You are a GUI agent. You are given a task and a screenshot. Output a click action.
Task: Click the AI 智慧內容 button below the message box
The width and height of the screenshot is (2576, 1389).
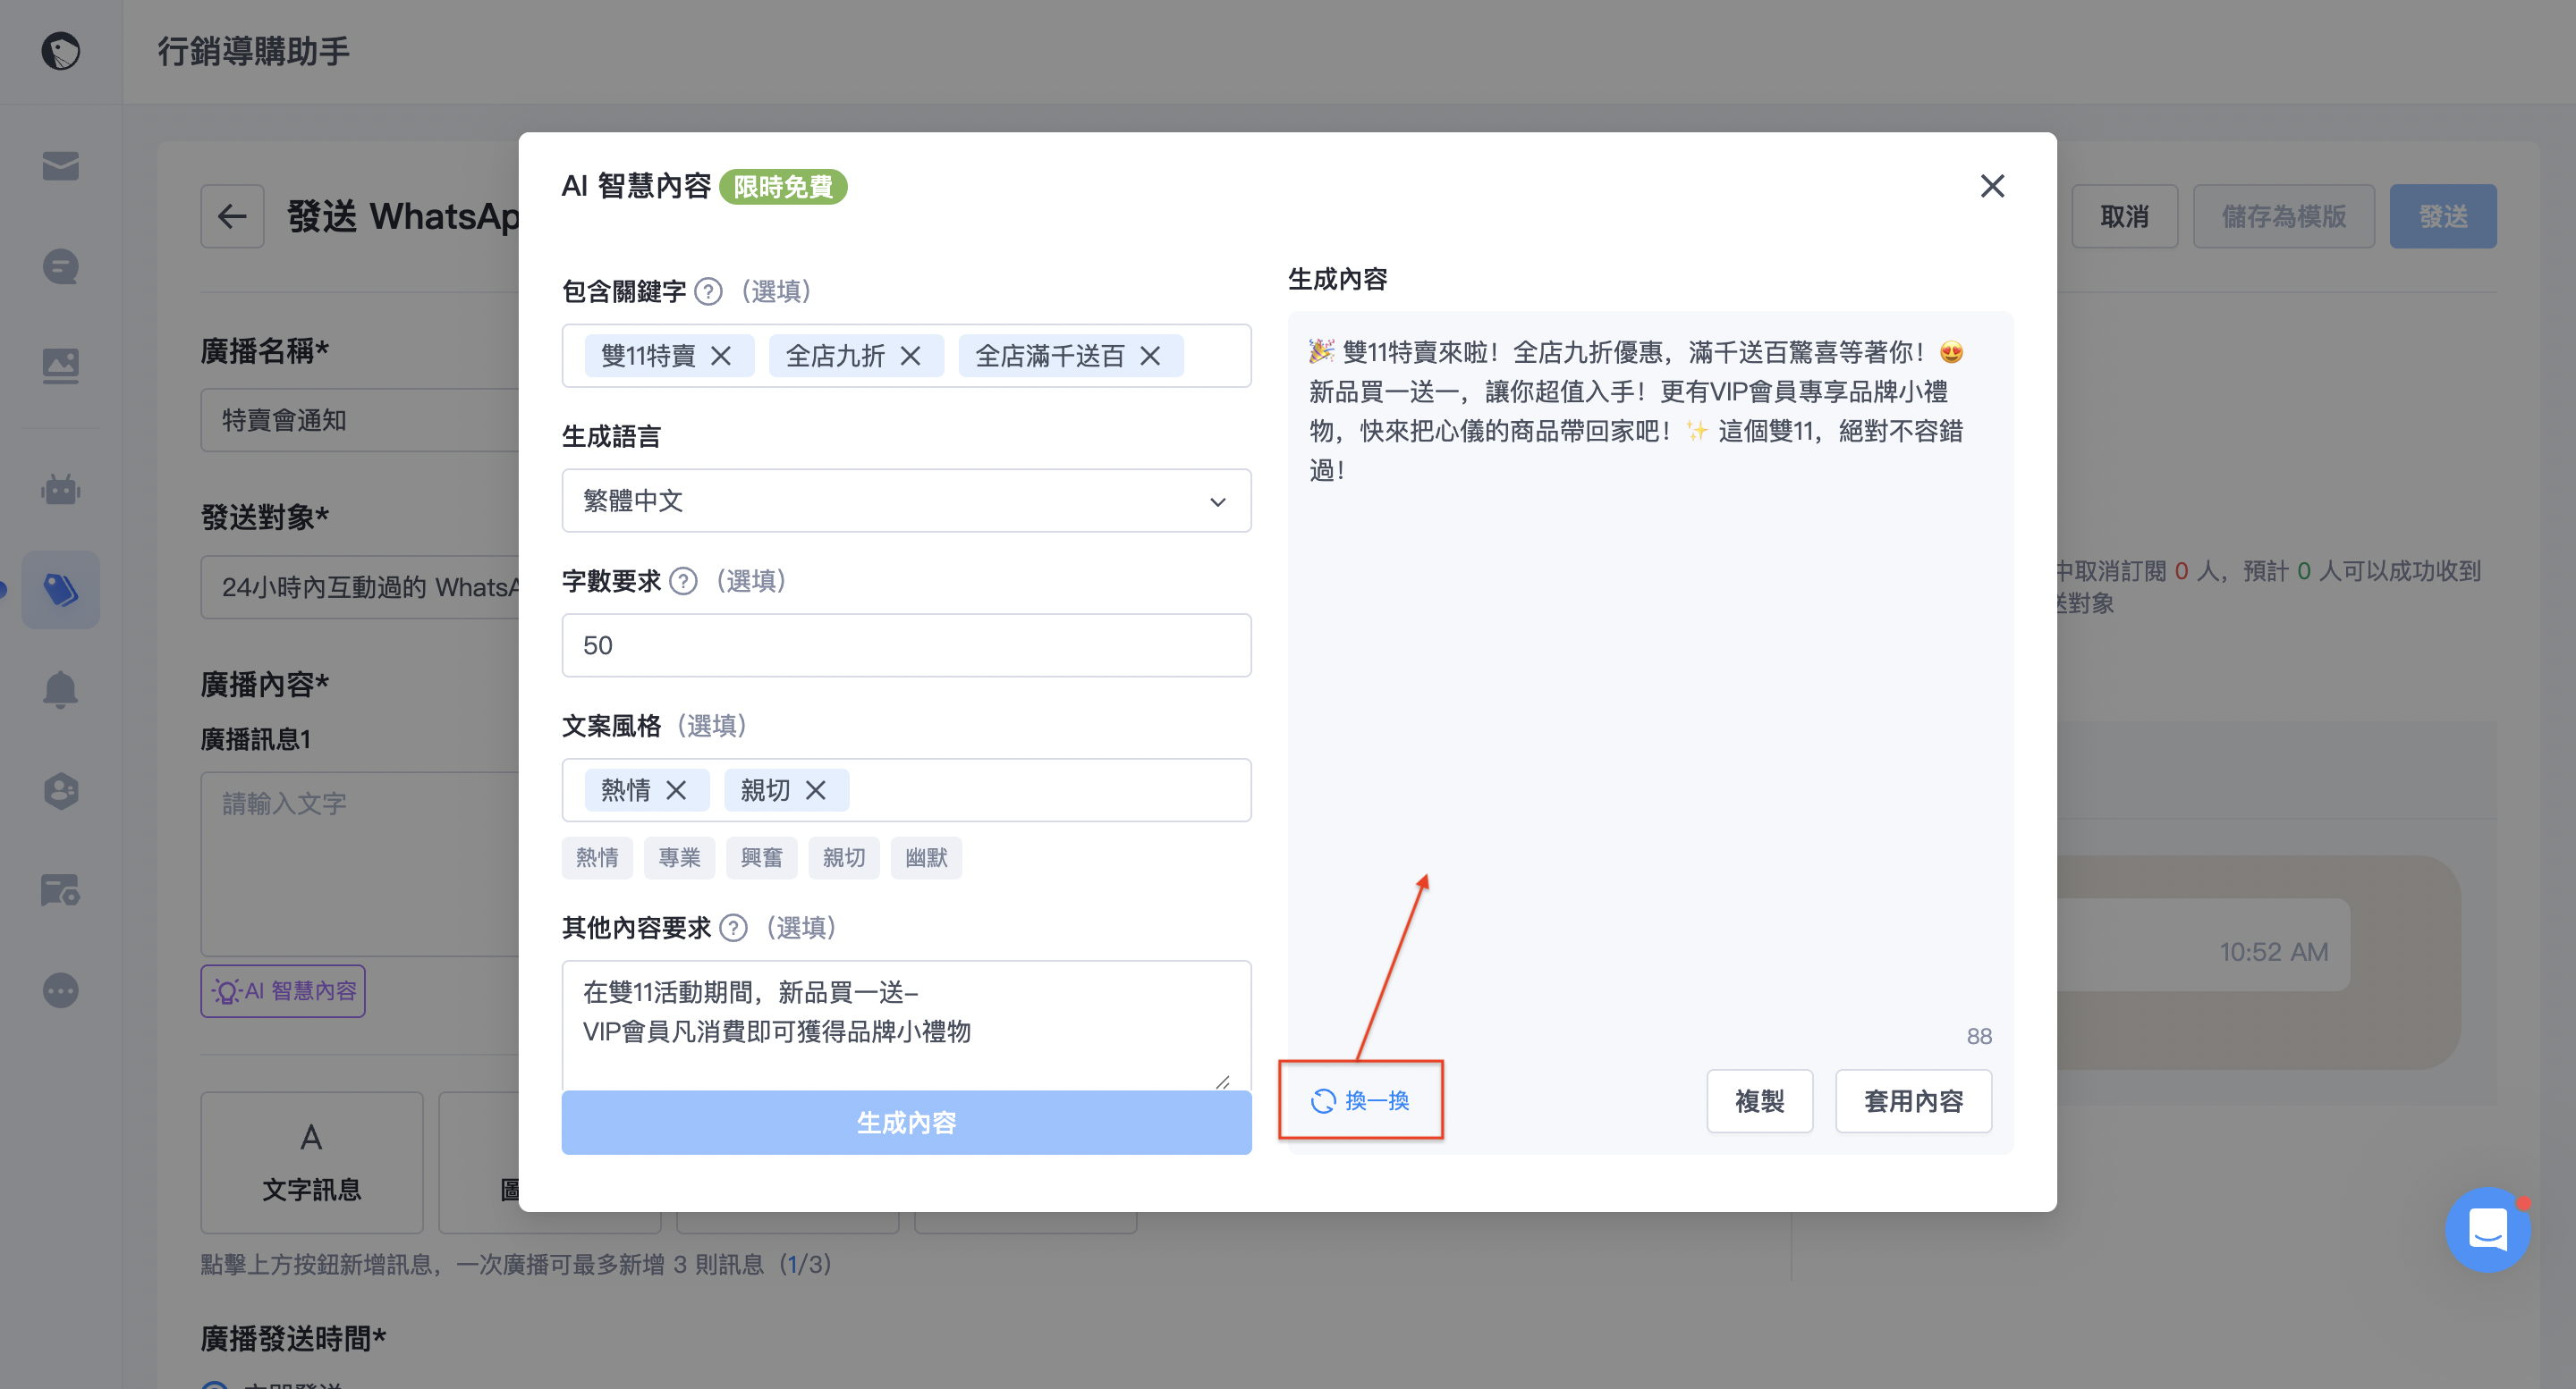[x=283, y=990]
